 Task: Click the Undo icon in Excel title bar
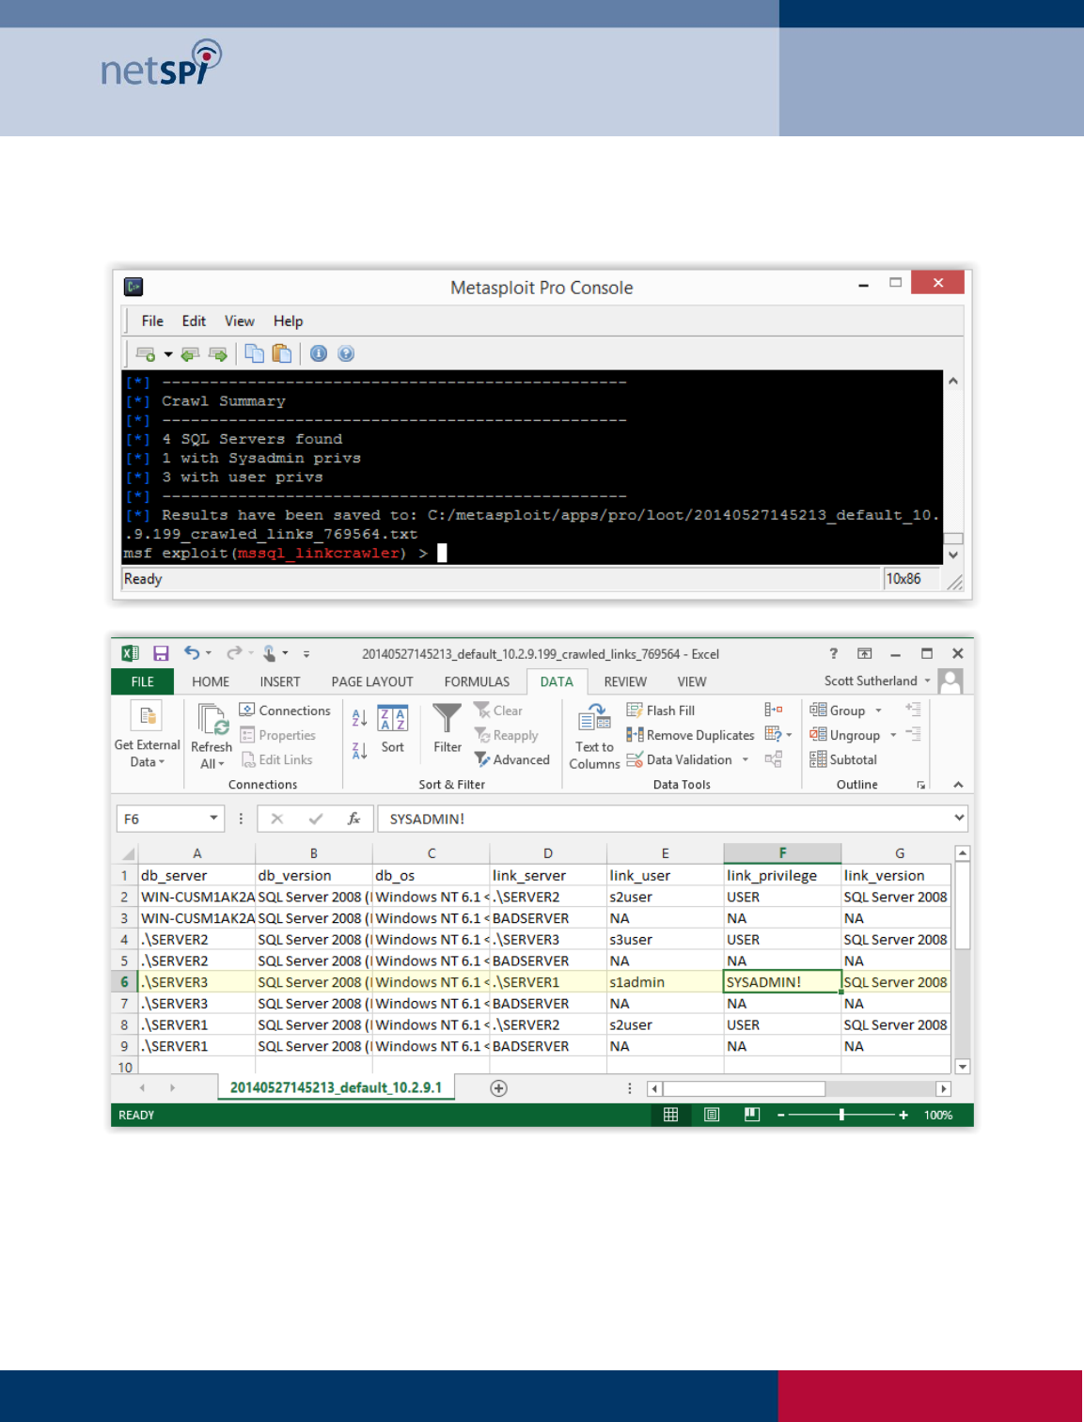point(192,652)
